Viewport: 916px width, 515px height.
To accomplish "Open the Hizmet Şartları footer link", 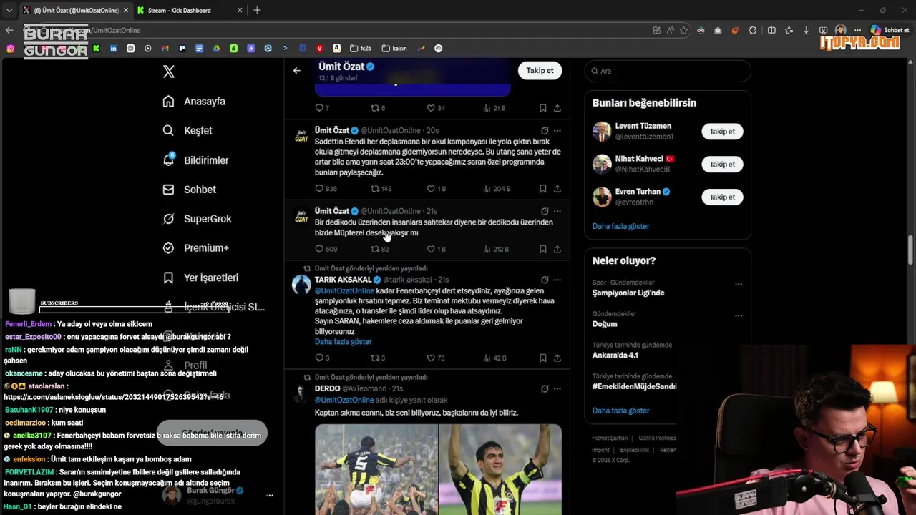I will click(x=610, y=438).
